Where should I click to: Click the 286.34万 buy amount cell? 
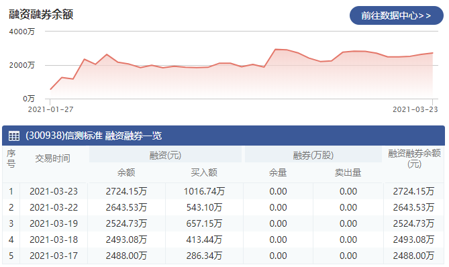pyautogui.click(x=204, y=256)
